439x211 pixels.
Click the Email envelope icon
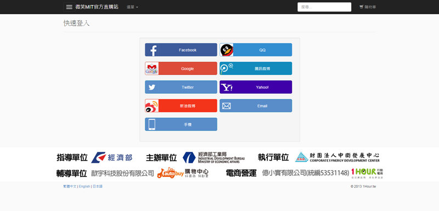pyautogui.click(x=227, y=106)
